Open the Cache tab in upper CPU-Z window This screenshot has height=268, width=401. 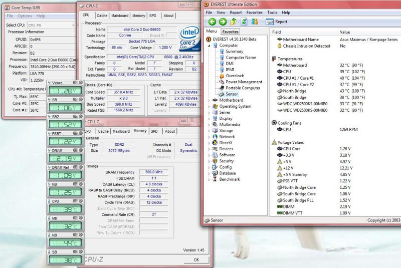click(x=102, y=16)
